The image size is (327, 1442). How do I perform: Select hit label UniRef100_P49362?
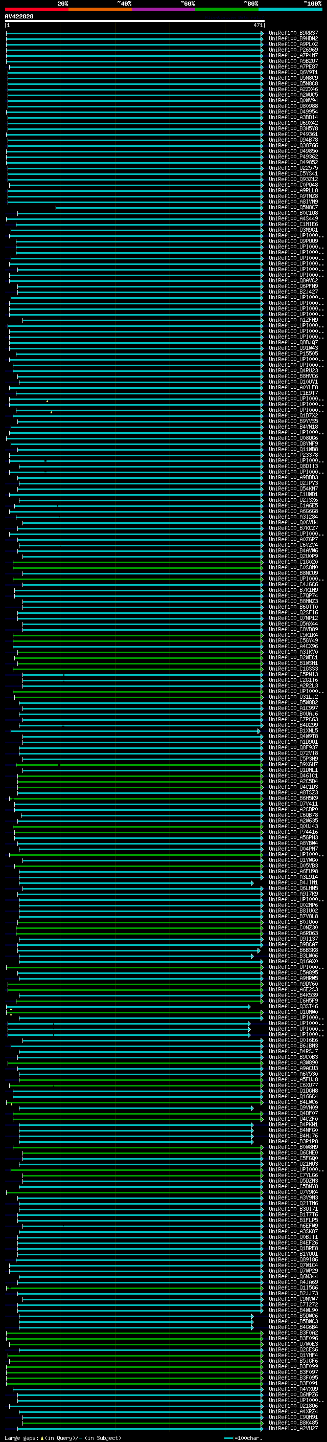(x=293, y=157)
